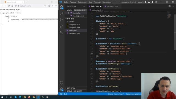Open composer.json in the file tree
The width and height of the screenshot is (176, 99).
[75, 24]
